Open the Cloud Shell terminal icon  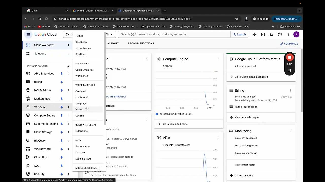click(x=263, y=34)
